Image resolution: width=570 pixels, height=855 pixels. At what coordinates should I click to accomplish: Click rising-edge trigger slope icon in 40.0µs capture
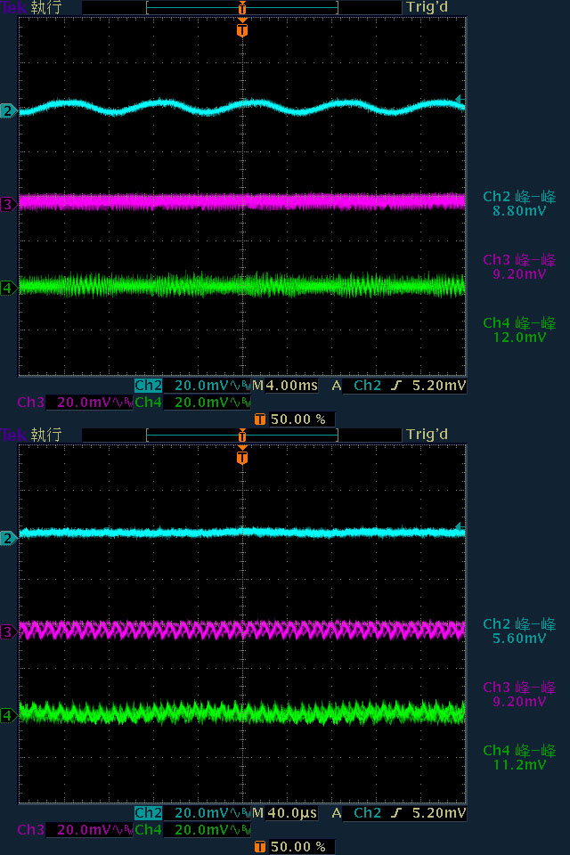(396, 813)
